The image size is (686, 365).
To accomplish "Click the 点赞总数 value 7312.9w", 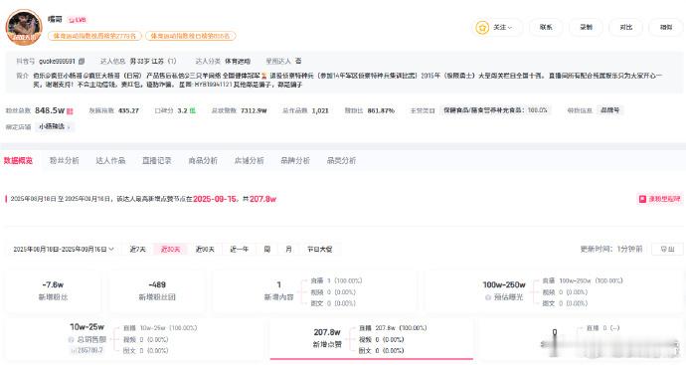I will [x=254, y=110].
